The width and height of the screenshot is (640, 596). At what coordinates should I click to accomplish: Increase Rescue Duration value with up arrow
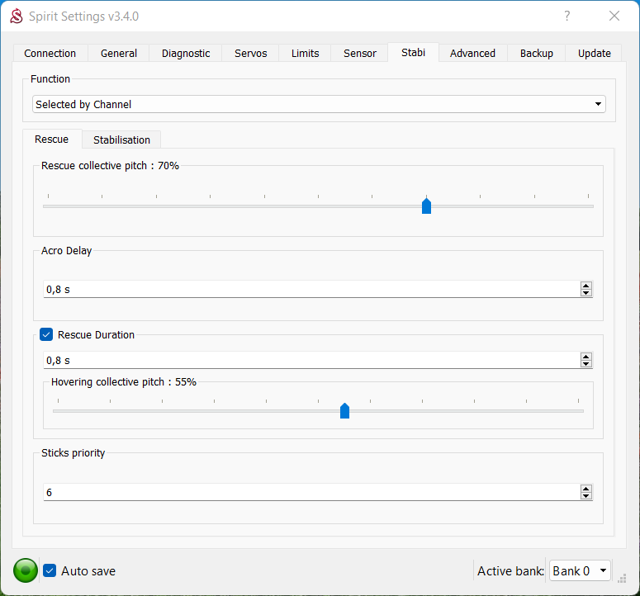tap(585, 357)
